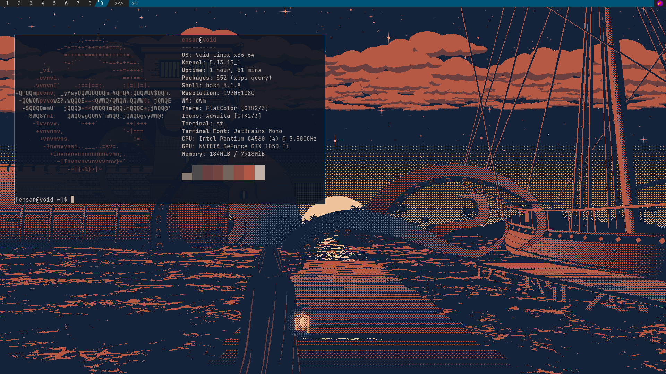
Task: Click the terminal cursor at the prompt
Action: coord(72,199)
